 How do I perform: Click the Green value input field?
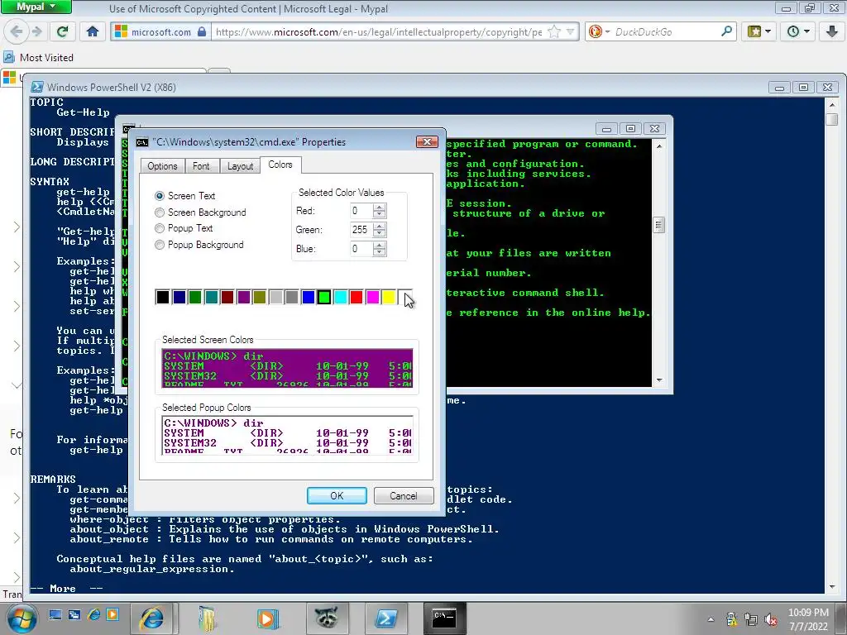coord(361,230)
